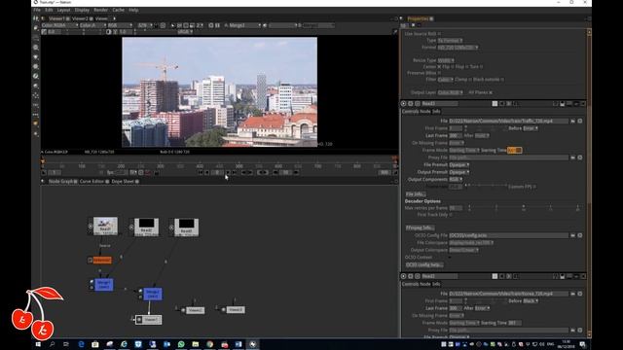The height and width of the screenshot is (350, 623).
Task: Open Microsoft Edge from the taskbar
Action: click(x=81, y=344)
